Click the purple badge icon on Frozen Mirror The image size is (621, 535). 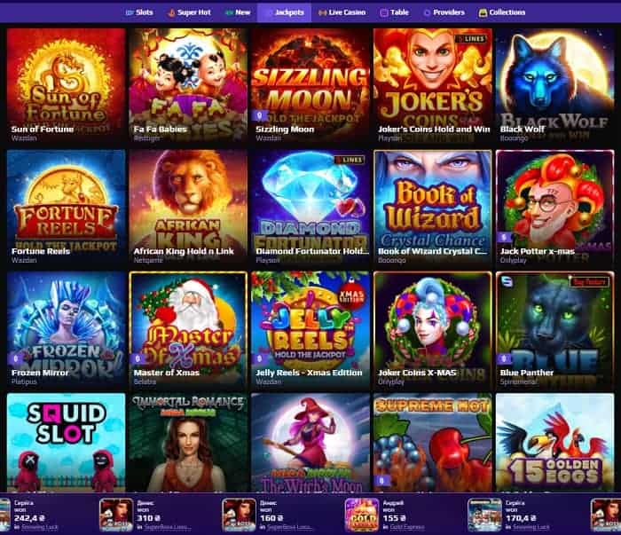pyautogui.click(x=15, y=358)
